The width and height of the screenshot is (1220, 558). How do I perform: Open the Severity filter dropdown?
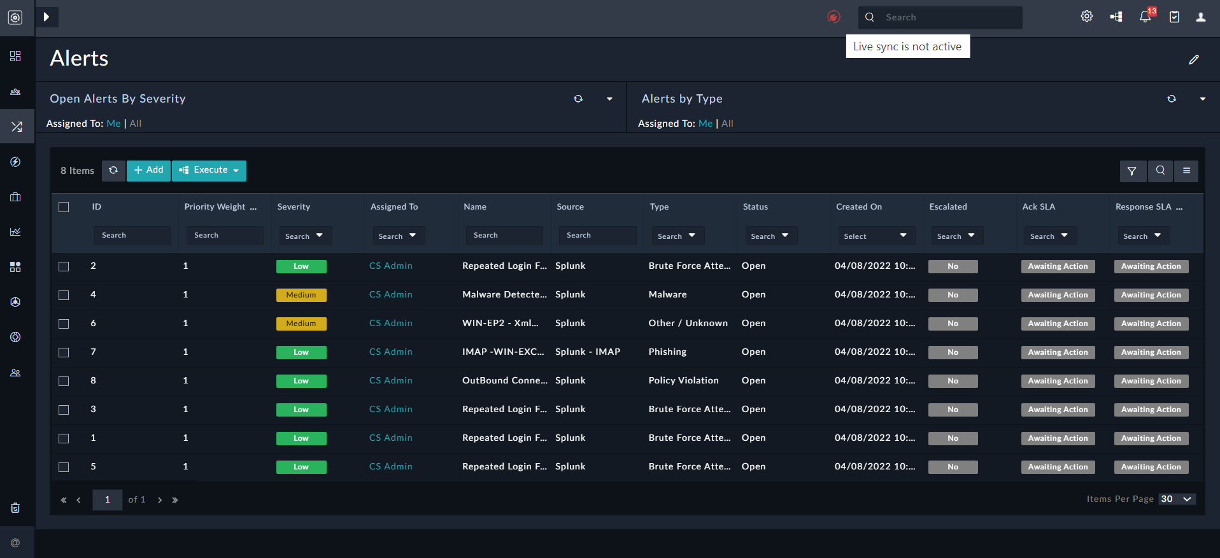304,236
